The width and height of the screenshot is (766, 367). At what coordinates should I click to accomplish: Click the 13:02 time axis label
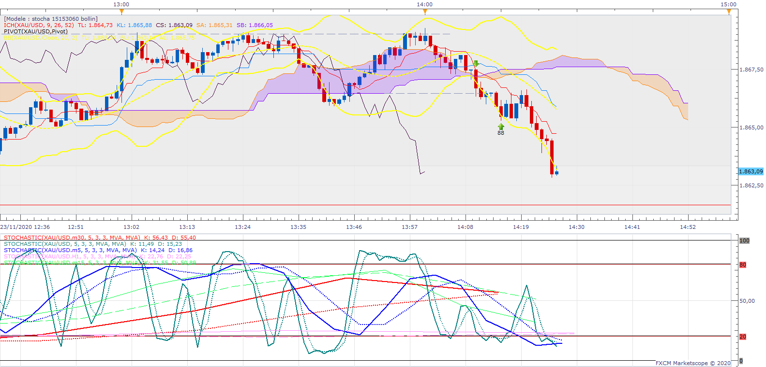[131, 227]
